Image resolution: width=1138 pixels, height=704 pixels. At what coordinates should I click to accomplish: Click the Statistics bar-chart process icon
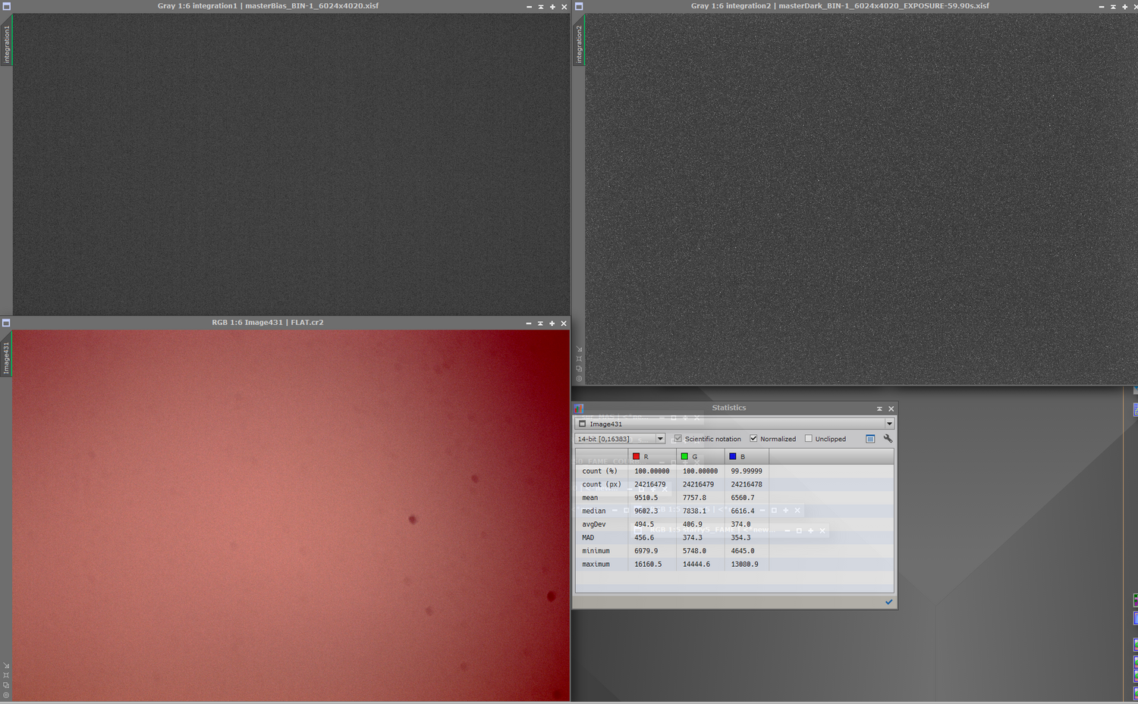[x=579, y=408]
